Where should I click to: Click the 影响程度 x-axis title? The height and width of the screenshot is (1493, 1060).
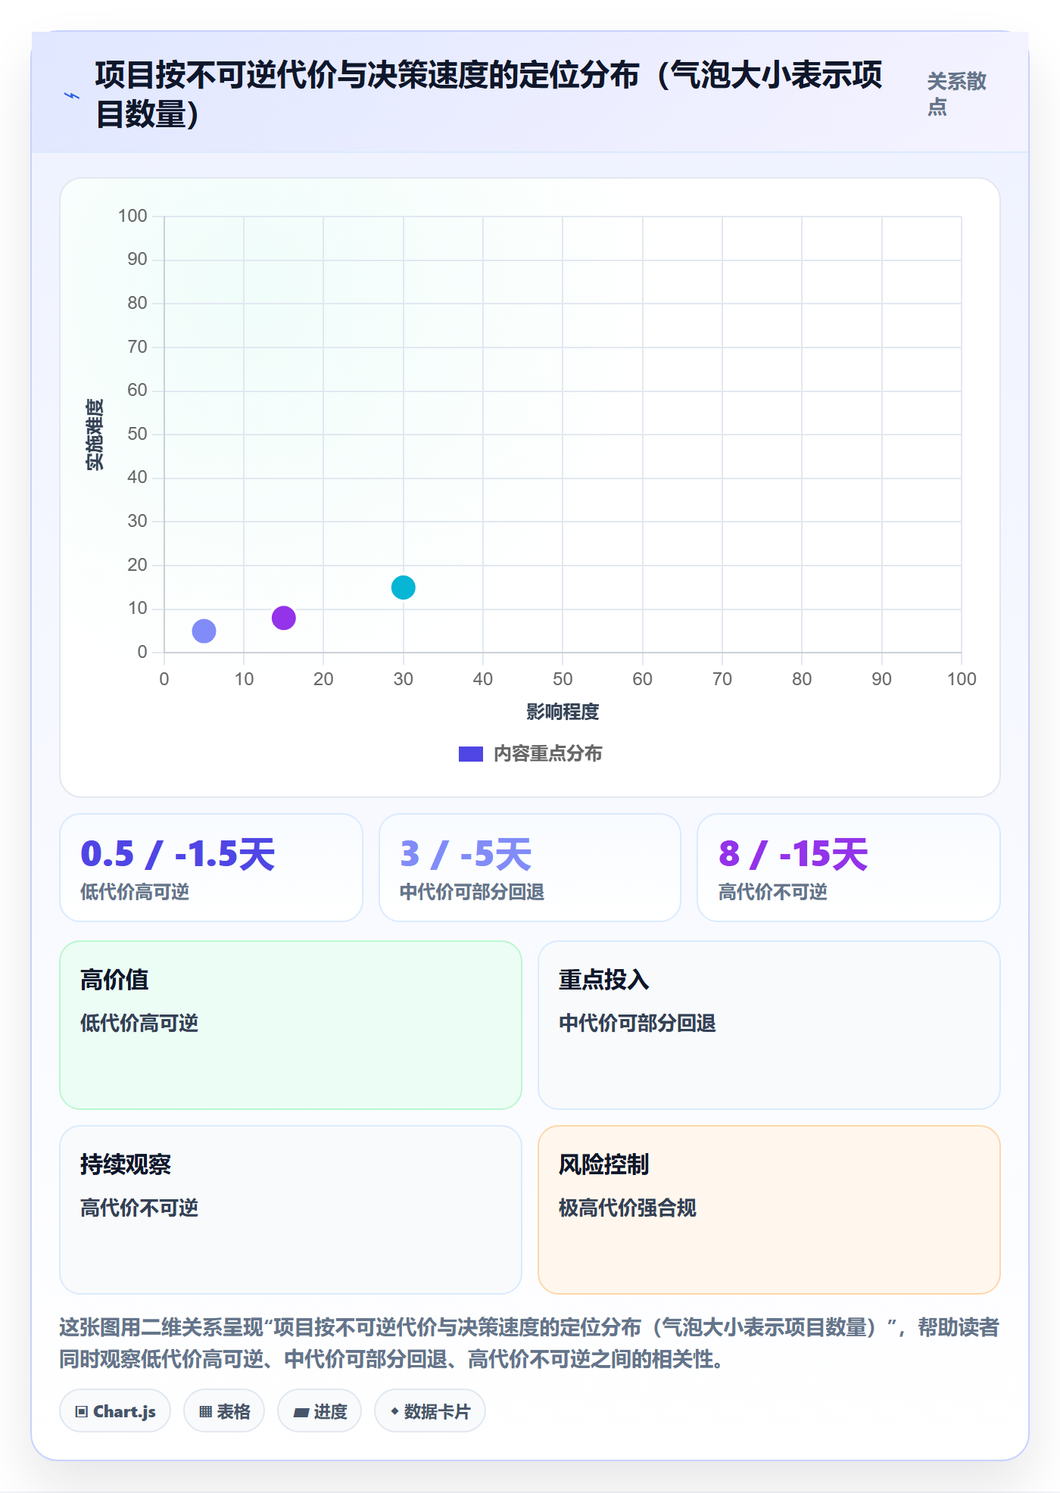[x=563, y=712]
